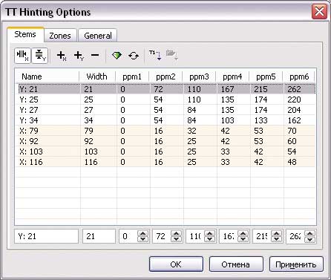Import stems from T1 hints icon

155,55
